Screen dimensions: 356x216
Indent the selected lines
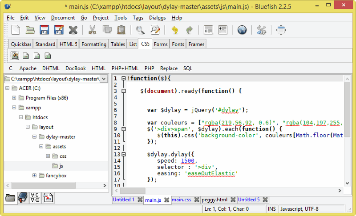222,30
